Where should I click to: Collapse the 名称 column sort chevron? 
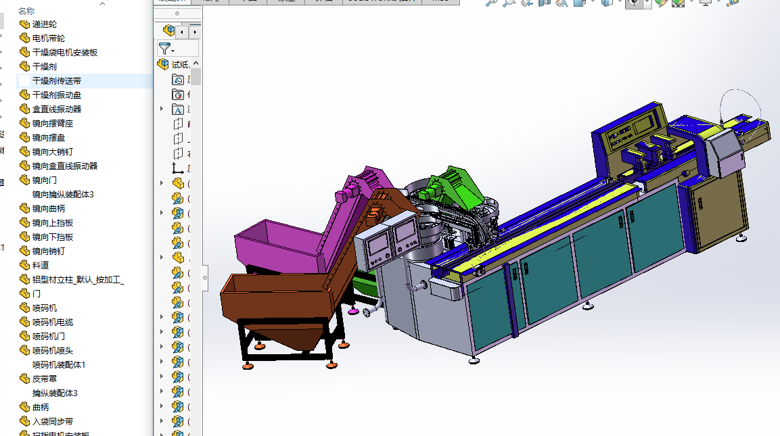(x=103, y=3)
